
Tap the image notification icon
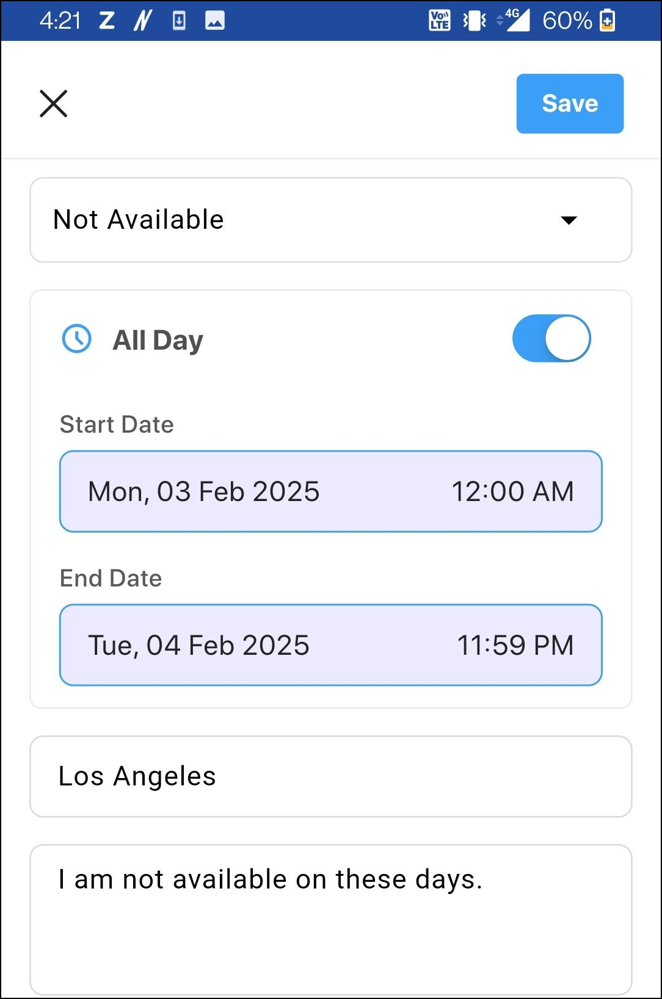point(214,21)
